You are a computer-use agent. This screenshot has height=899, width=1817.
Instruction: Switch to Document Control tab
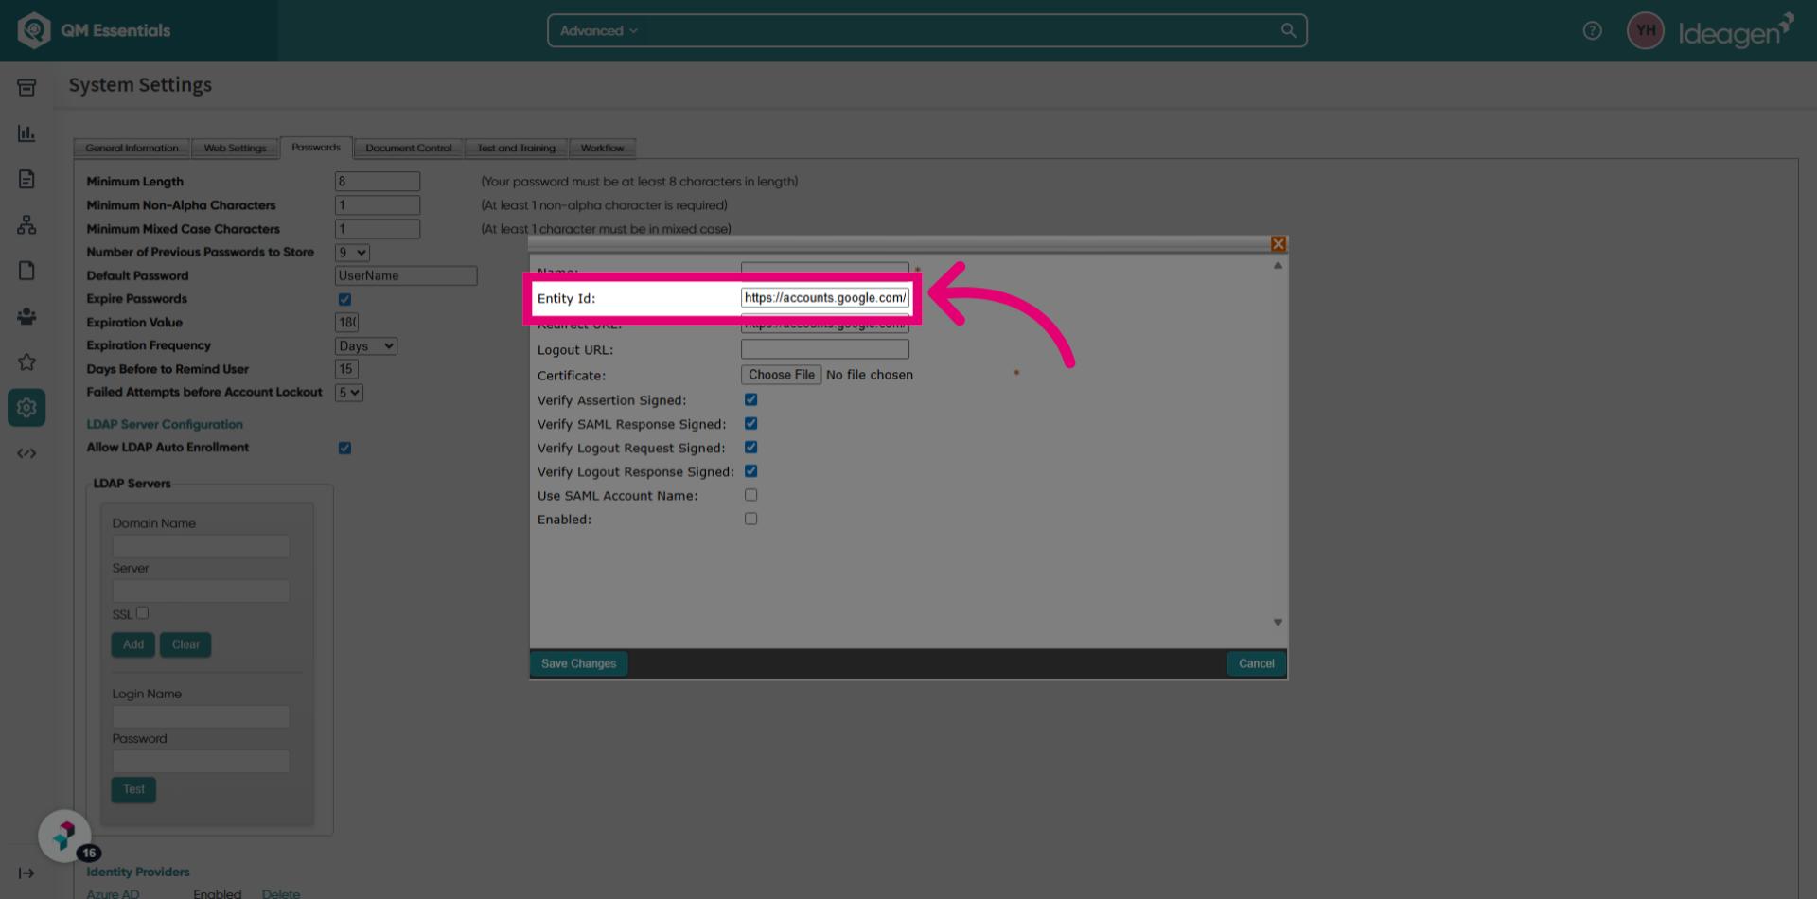(409, 149)
